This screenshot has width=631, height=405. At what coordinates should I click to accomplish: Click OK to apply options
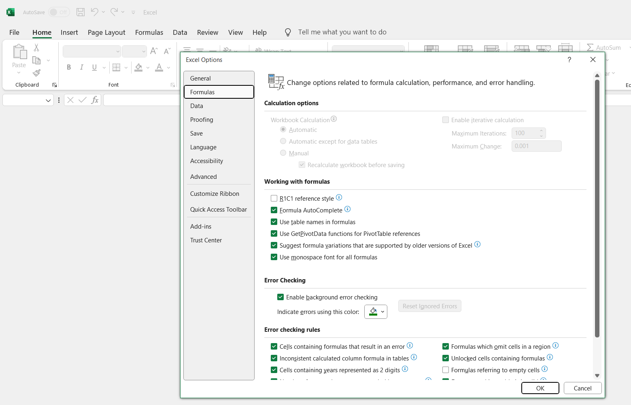pos(540,388)
